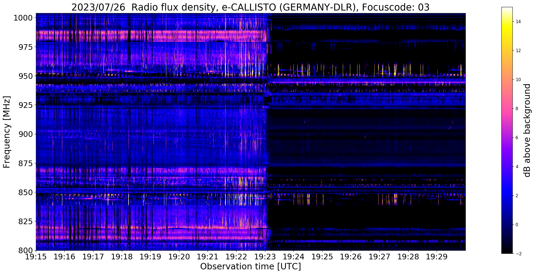535x274 pixels.
Task: Click the 'dB above background' colorbar label
Action: 527,130
